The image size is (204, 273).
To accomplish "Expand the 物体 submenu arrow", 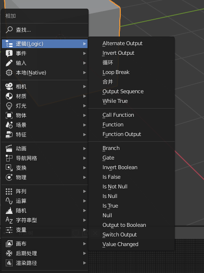I will click(85, 115).
